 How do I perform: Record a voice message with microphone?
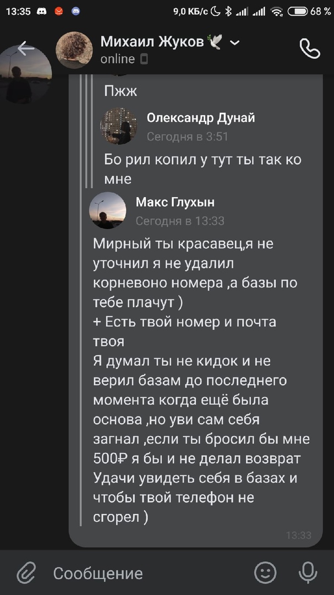308,573
